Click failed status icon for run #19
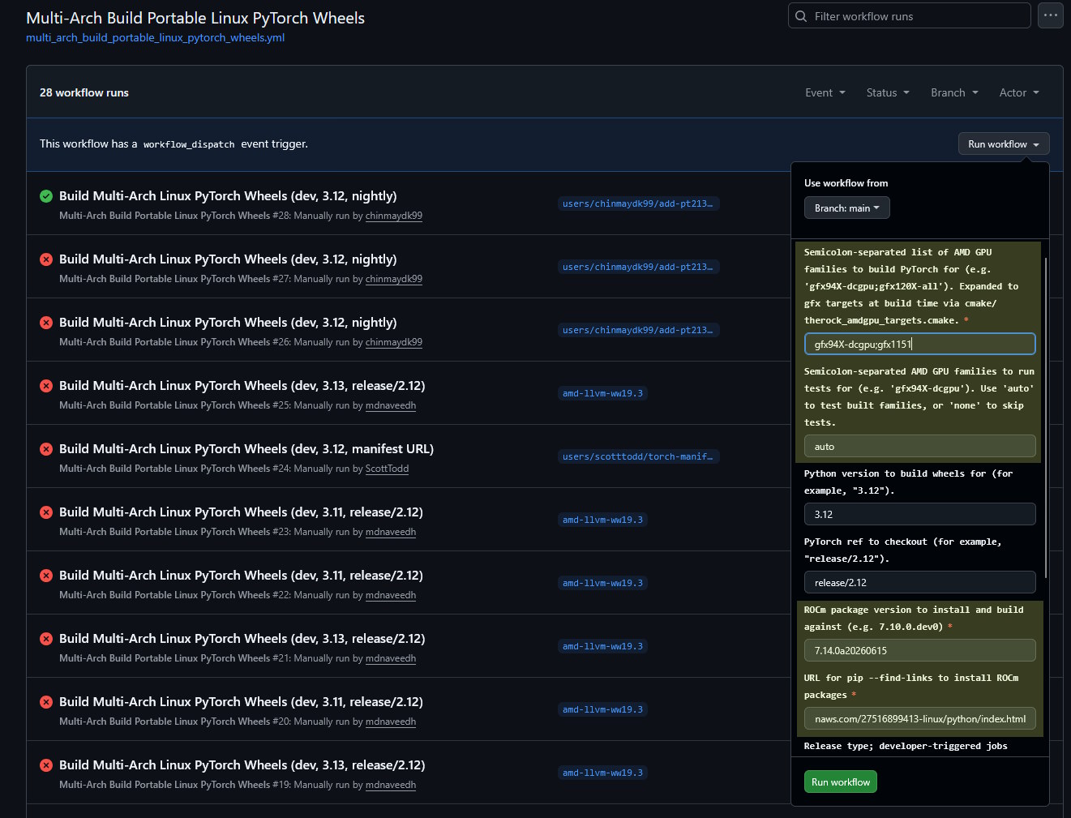1071x818 pixels. tap(46, 765)
